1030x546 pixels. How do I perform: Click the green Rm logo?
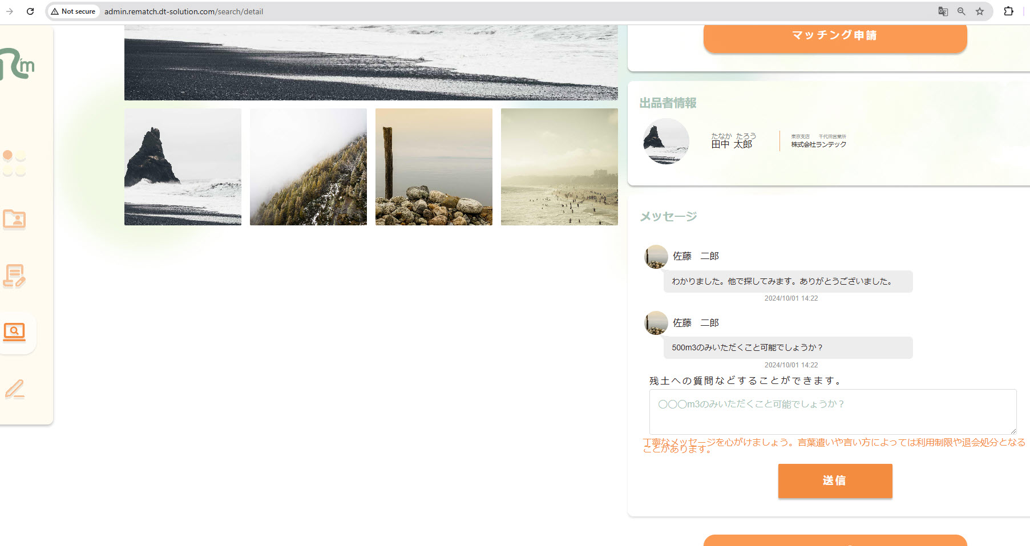tap(17, 64)
